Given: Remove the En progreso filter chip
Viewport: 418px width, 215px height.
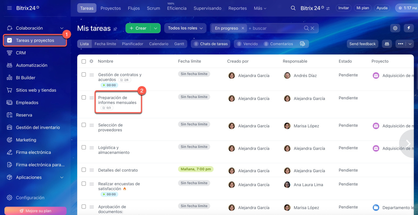Looking at the screenshot, I should [x=243, y=28].
